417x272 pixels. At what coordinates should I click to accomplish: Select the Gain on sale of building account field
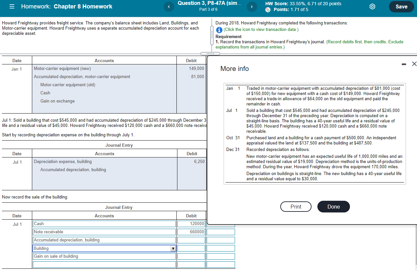coord(104,256)
